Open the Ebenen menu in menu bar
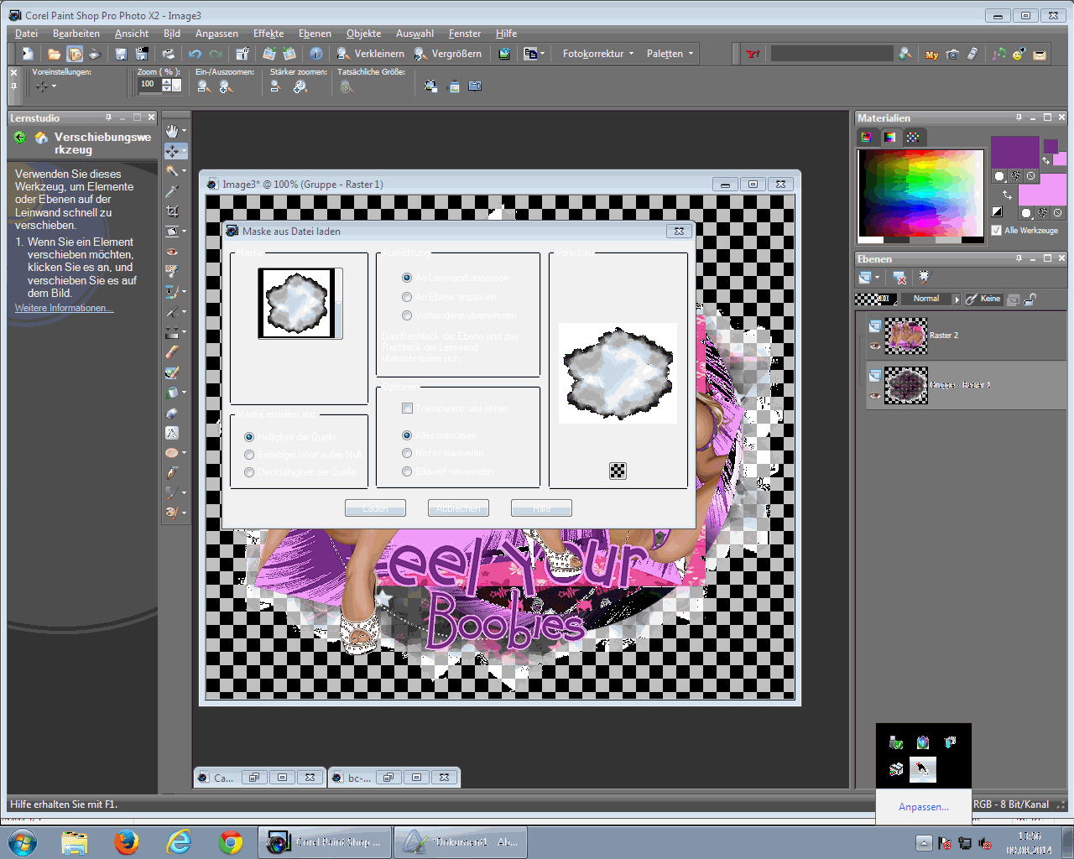The image size is (1074, 859). [x=315, y=34]
